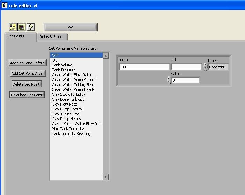Switch to the Rules & States tab
Image resolution: width=245 pixels, height=195 pixels.
pos(52,37)
